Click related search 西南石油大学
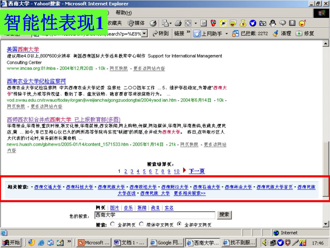Image resolution: width=330 pixels, height=248 pixels. click(207, 187)
